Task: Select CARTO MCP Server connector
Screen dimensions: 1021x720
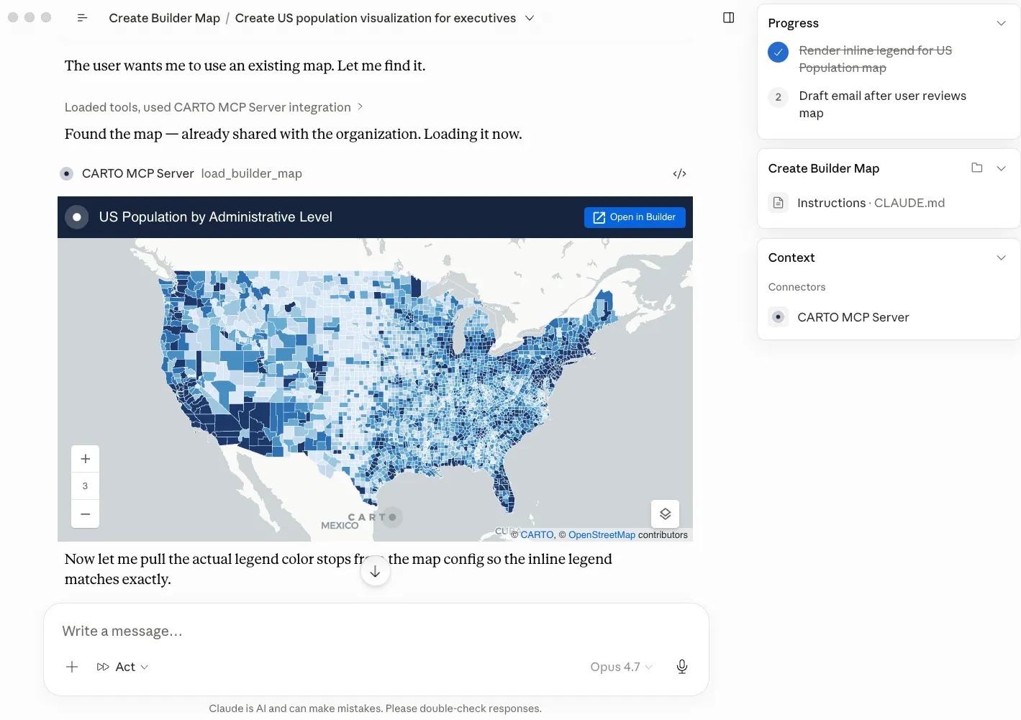Action: click(853, 317)
